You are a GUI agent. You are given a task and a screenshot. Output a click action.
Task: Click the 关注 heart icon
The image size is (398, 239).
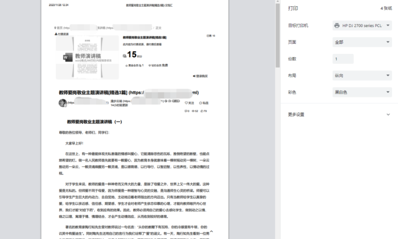click(186, 103)
